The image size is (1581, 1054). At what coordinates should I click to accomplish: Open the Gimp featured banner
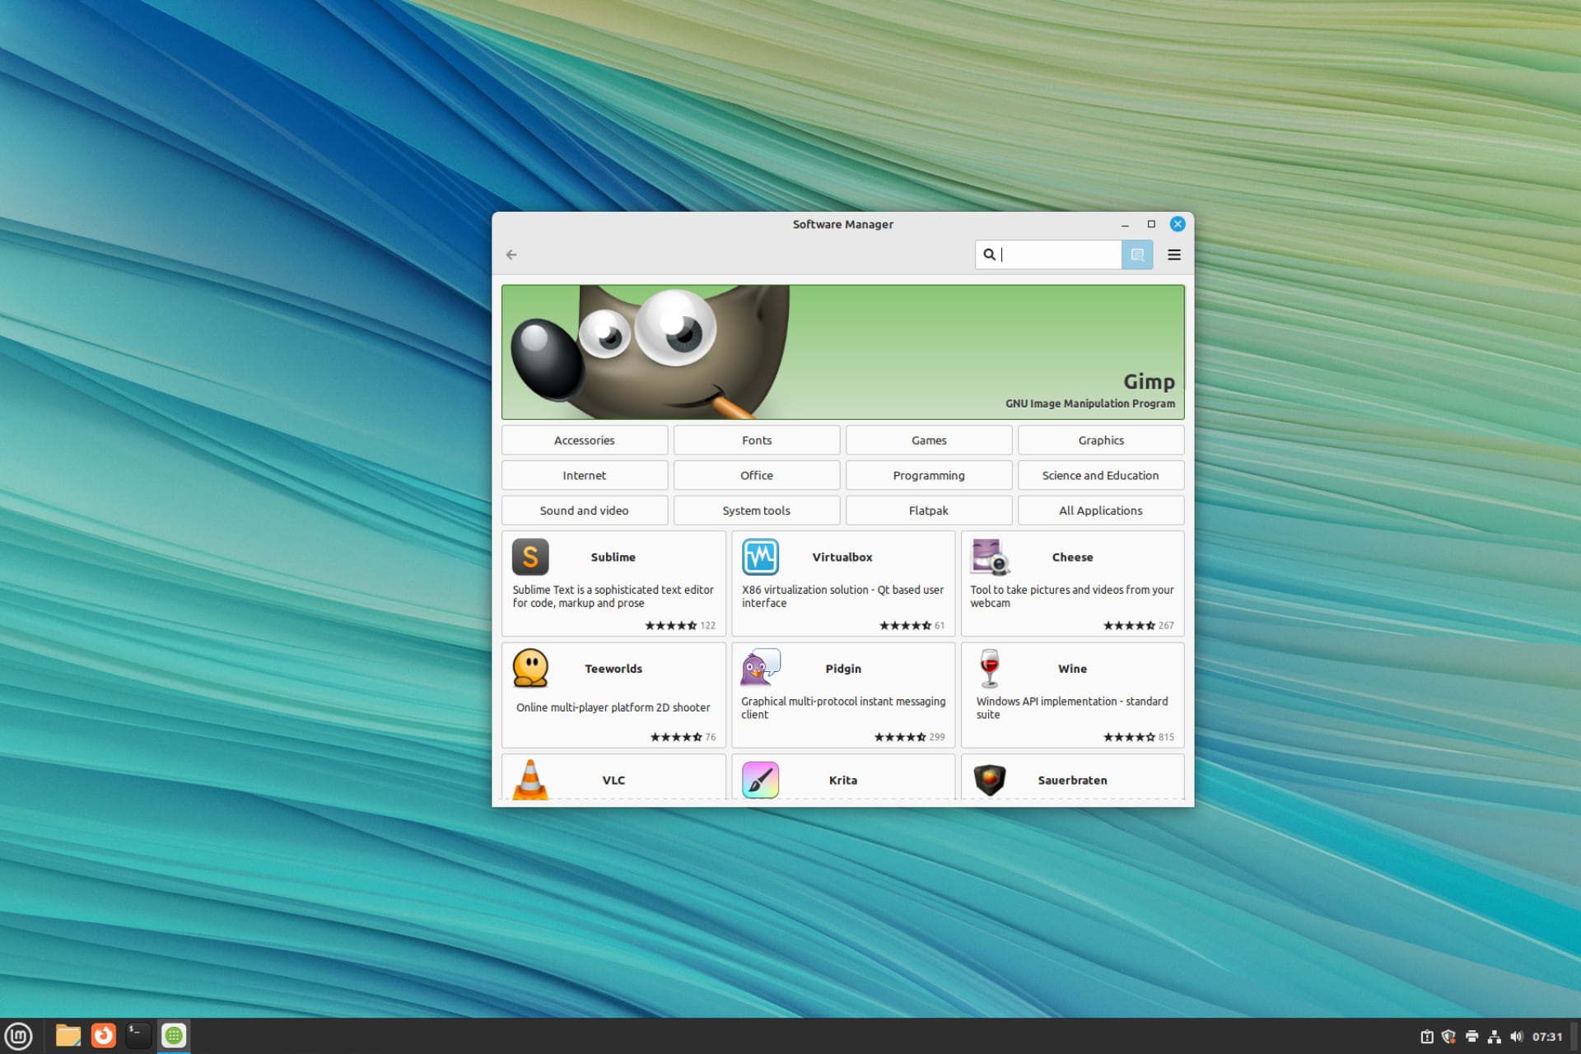[842, 352]
